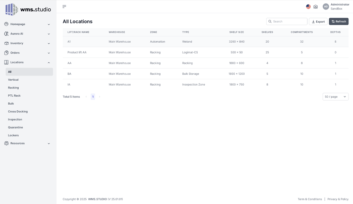Click the warehouse icon in header
This screenshot has width=353, height=204.
[316, 7]
